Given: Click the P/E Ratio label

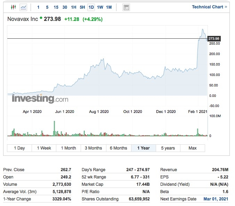Looking at the screenshot, I should 90,192.
